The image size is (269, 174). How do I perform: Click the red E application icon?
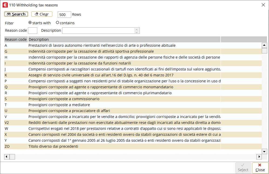pos(5,5)
